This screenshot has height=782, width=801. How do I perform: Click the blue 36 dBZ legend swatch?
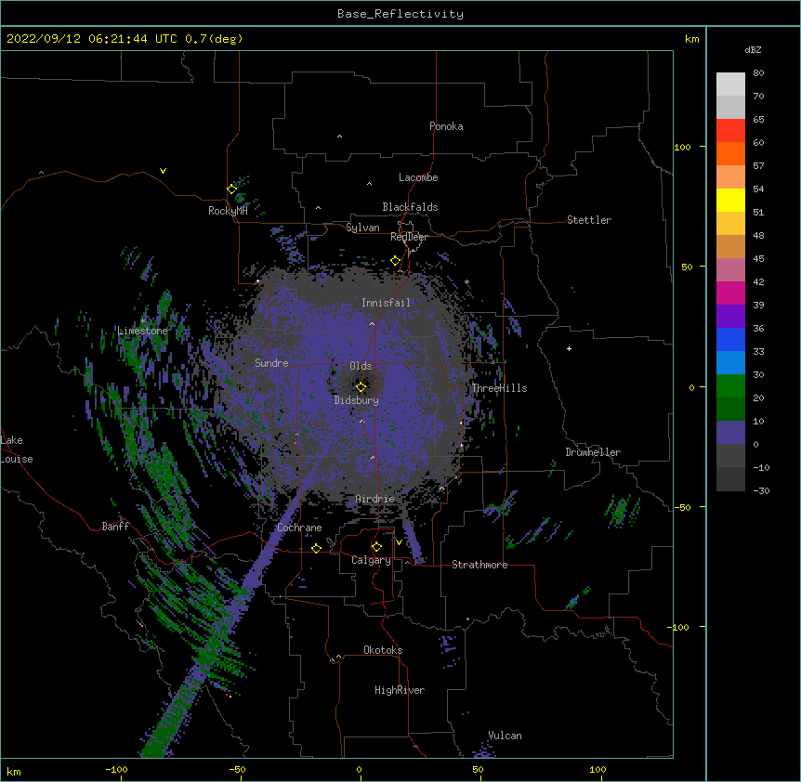coord(730,339)
